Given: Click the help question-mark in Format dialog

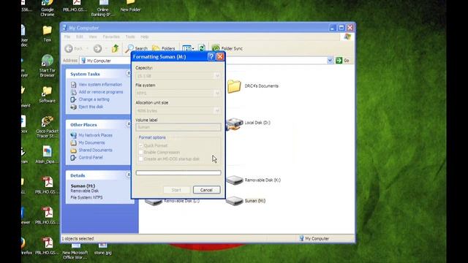Looking at the screenshot, I should [211, 57].
